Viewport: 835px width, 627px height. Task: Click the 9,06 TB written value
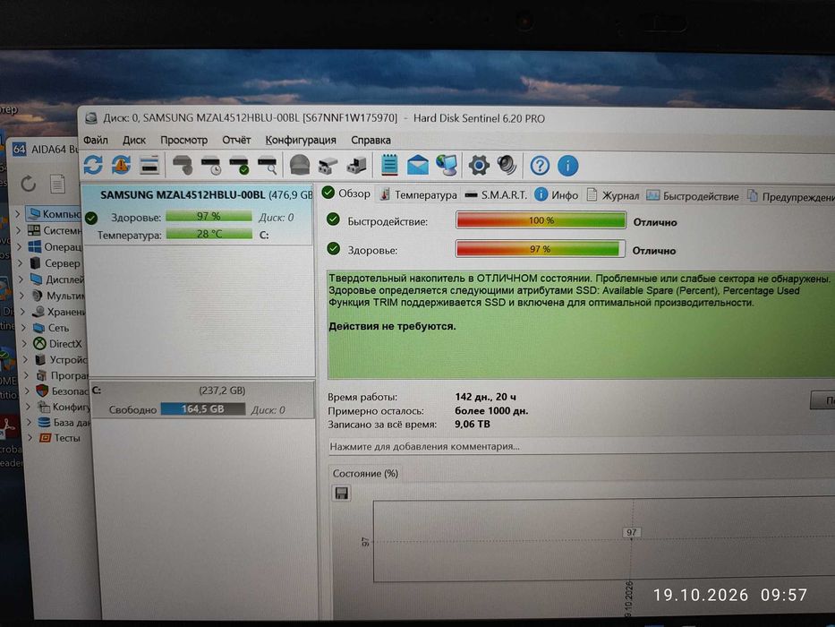473,425
